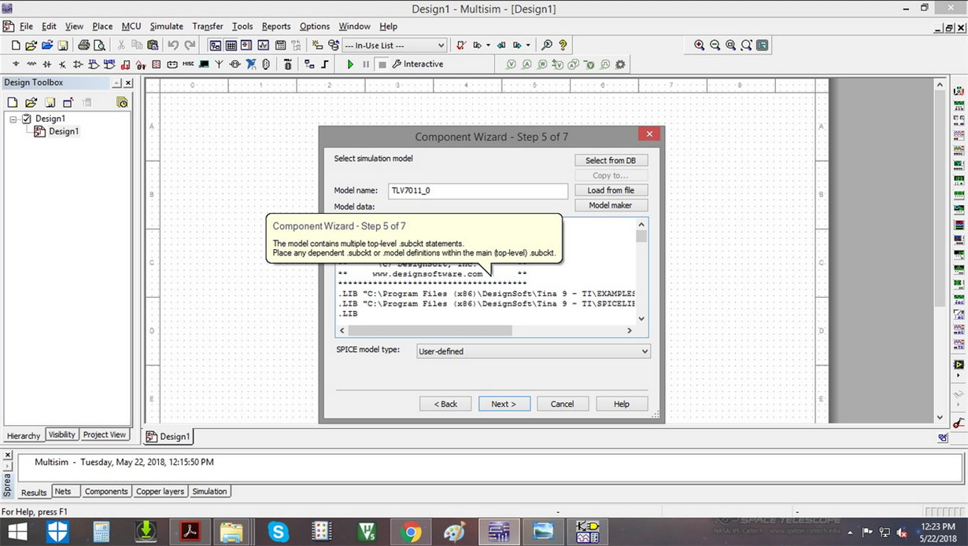Open the back annotation dropdown arrow
Image resolution: width=968 pixels, height=546 pixels.
pos(488,46)
